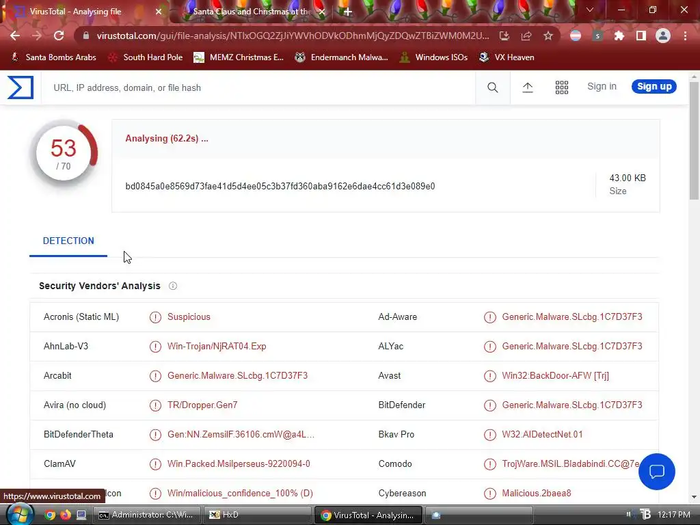Screen dimensions: 700x525
Task: Bookmark this page with star icon
Action: (548, 36)
